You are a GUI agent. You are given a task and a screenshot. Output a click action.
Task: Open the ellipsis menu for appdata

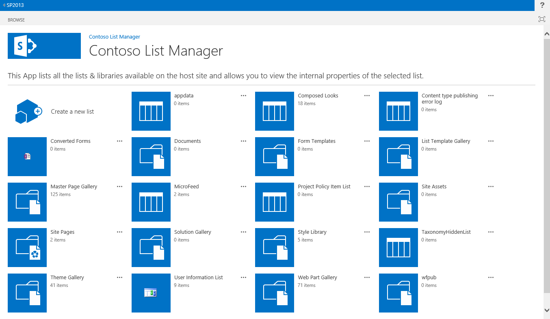tap(243, 96)
